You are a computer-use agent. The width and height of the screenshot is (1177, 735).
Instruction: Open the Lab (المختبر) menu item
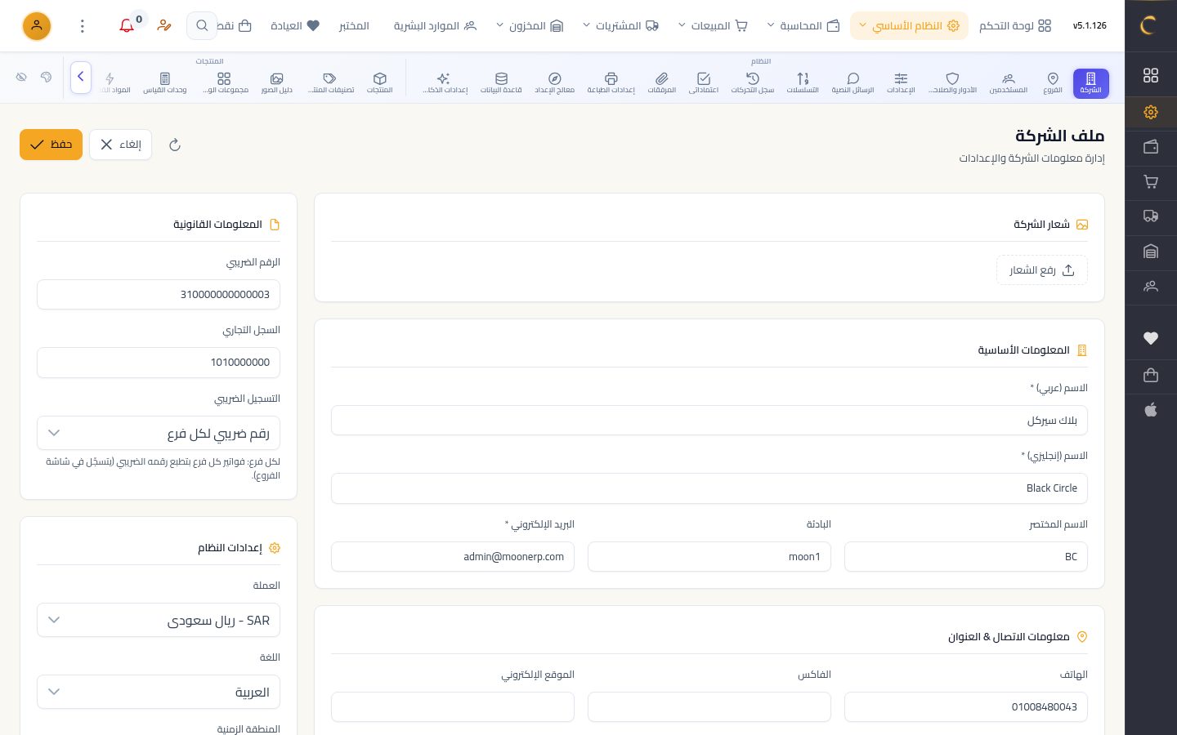pyautogui.click(x=354, y=26)
